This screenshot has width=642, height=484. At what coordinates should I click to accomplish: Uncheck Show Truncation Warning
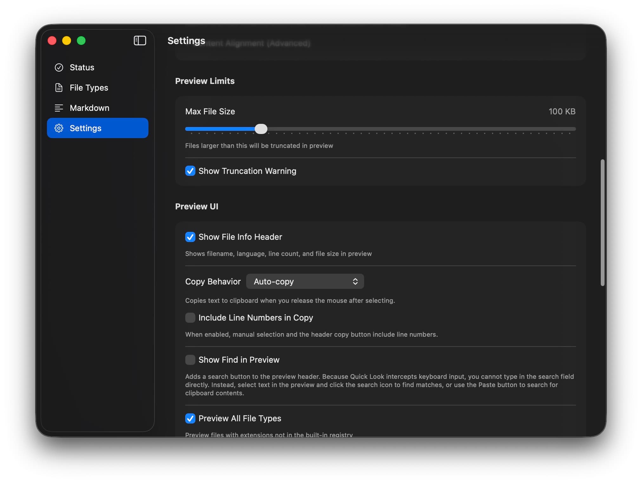click(x=190, y=171)
